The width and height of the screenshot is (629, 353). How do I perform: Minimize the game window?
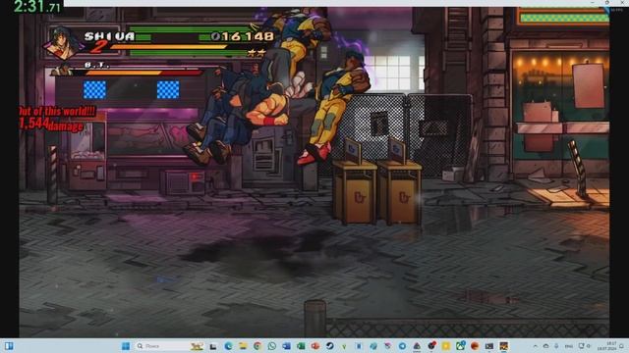[593, 2]
